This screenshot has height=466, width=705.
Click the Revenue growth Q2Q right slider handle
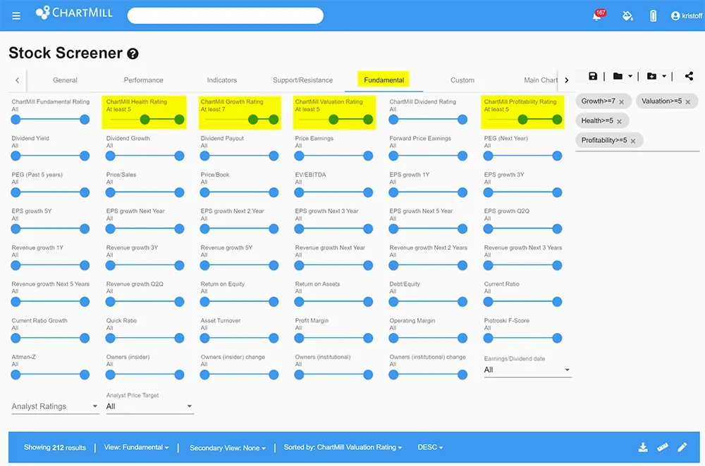pyautogui.click(x=179, y=302)
